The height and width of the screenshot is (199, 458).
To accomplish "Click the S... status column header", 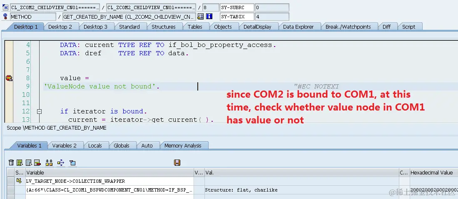I will [x=20, y=172].
